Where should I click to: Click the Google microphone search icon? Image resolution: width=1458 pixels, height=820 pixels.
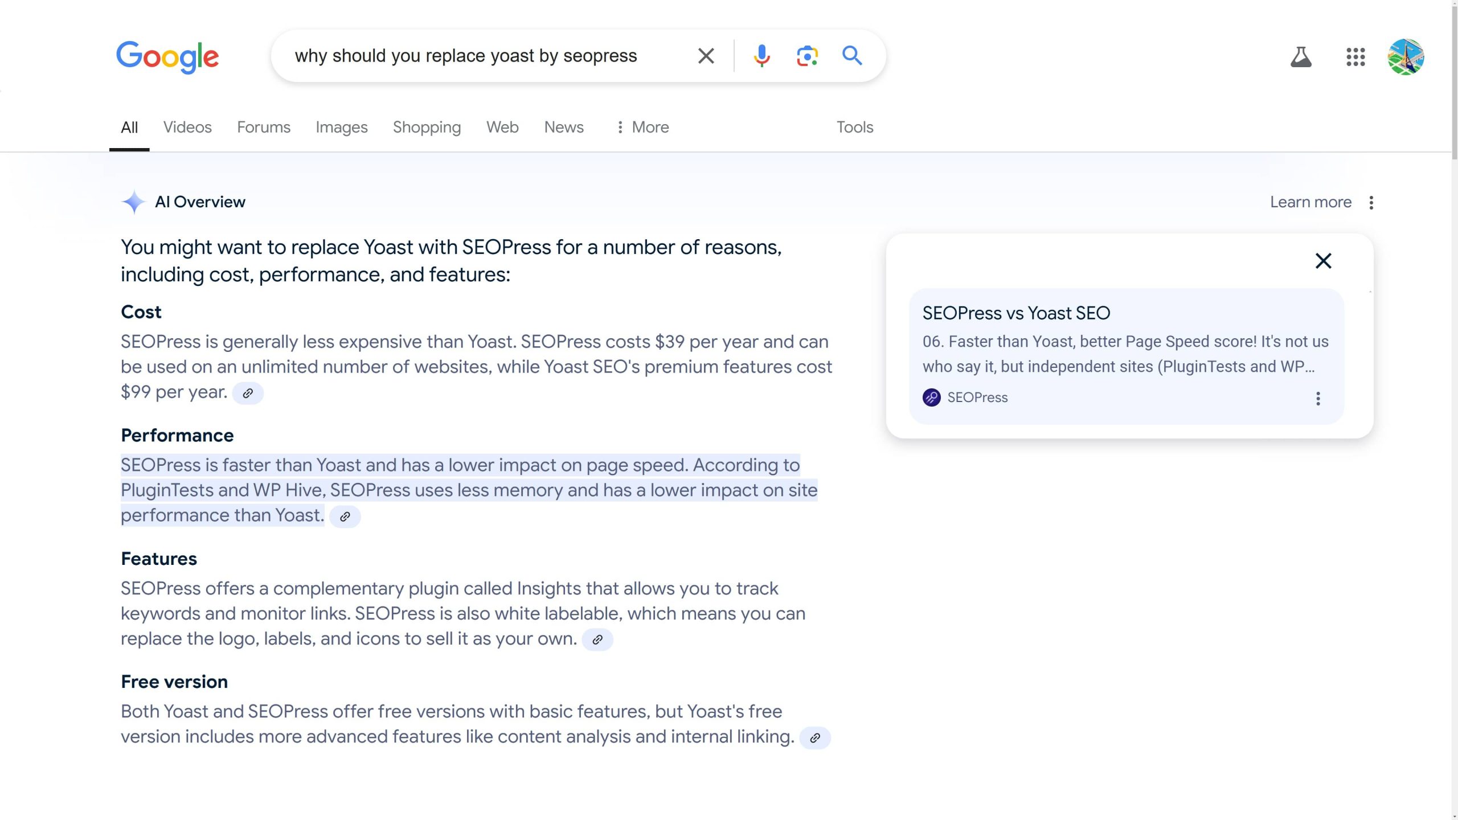click(x=762, y=55)
